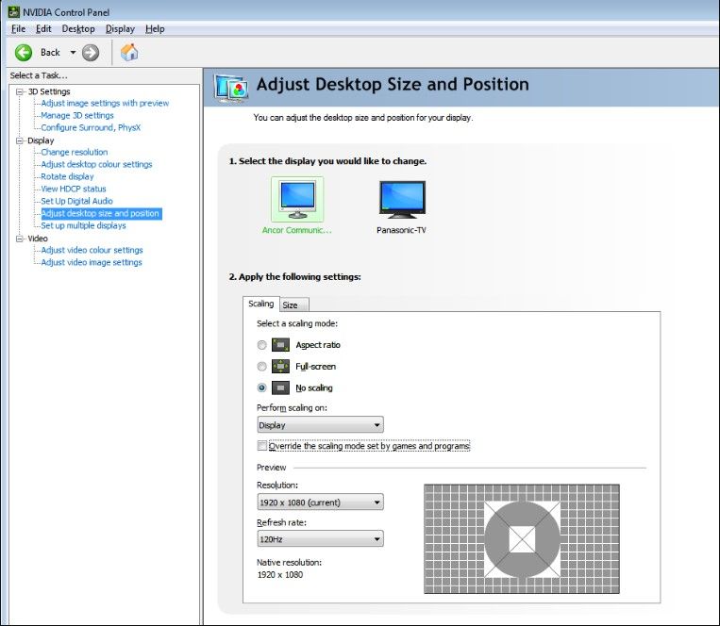Click the Native resolution 1920 x 1080 text
Viewport: 720px width, 626px height.
280,575
